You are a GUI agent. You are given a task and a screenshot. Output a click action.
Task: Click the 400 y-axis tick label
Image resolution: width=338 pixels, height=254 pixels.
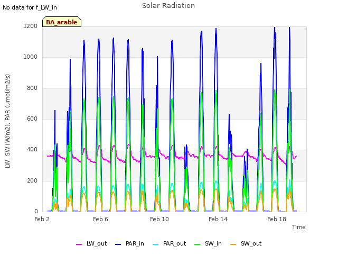pyautogui.click(x=32, y=150)
